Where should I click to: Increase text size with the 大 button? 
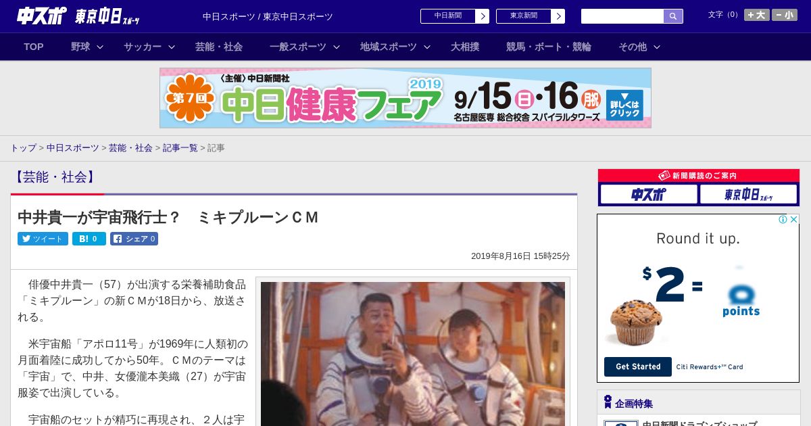click(756, 14)
